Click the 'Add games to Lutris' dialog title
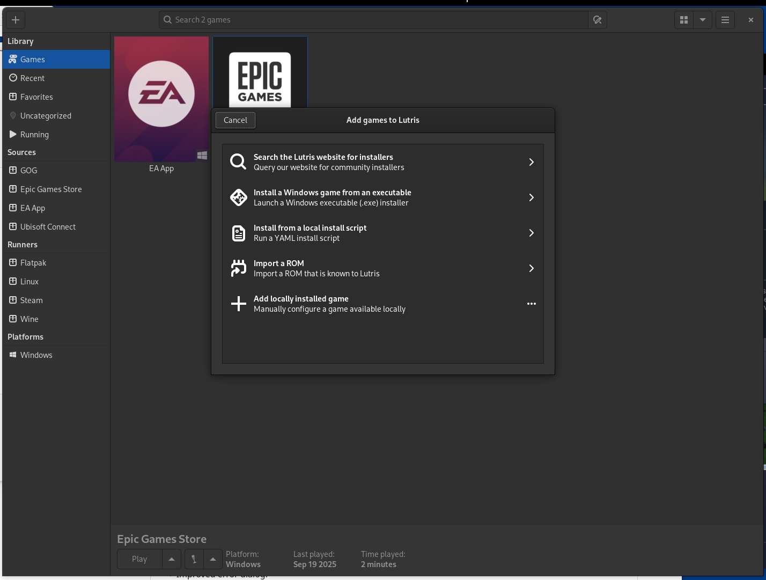The width and height of the screenshot is (766, 580). 383,120
